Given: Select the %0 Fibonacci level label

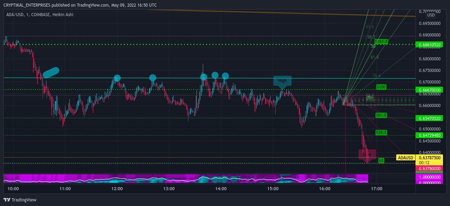Looking at the screenshot, I should (381, 160).
